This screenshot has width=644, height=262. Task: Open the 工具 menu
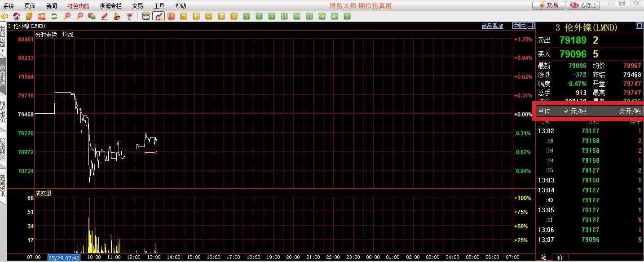[x=159, y=6]
